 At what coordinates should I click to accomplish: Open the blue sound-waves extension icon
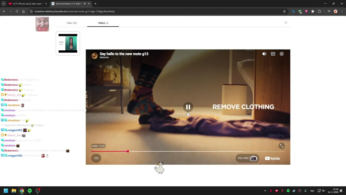point(293,11)
